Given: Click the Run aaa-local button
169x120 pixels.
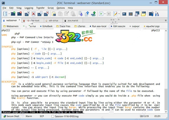Looking at the screenshot, I should coord(98,26).
